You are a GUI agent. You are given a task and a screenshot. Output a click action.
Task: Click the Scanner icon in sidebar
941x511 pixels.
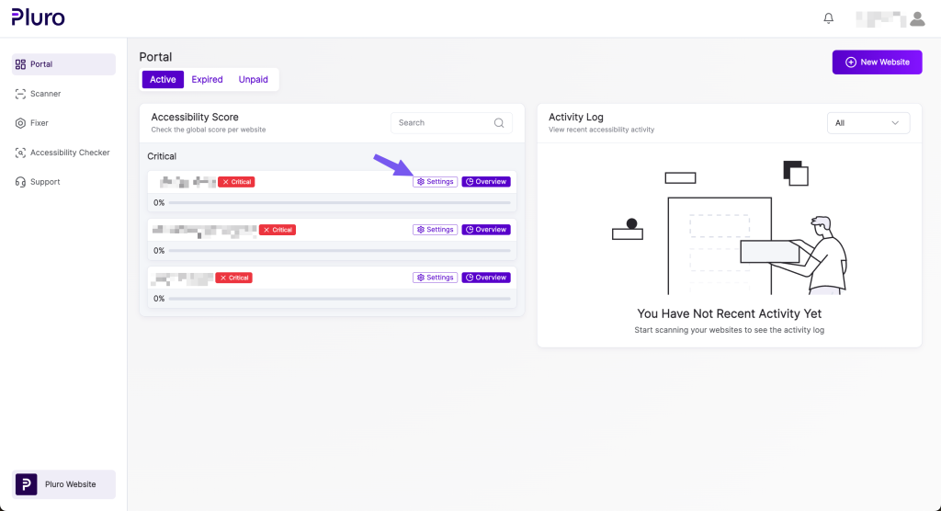21,94
